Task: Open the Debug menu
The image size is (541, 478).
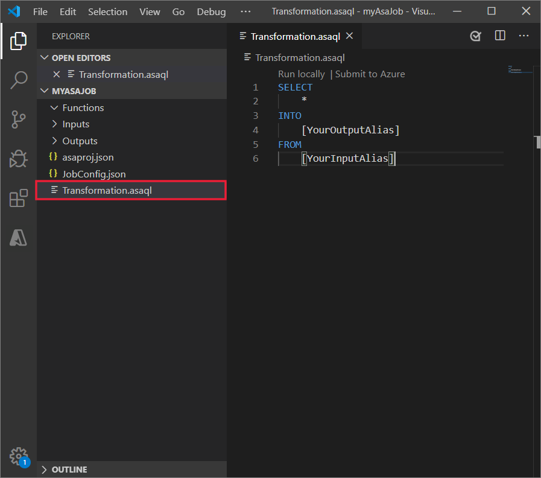Action: [210, 11]
